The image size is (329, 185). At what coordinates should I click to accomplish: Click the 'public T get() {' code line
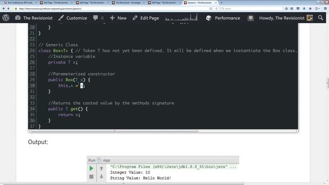tap(68, 109)
